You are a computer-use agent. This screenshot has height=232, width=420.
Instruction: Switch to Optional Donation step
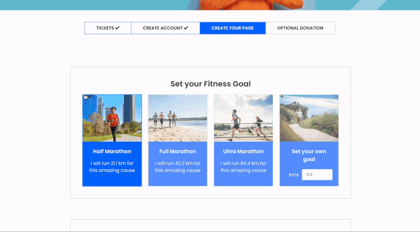pos(300,28)
